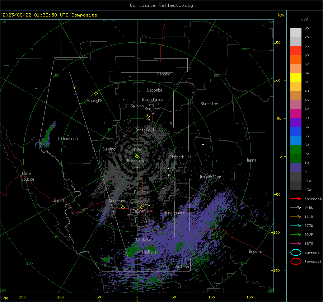Click the Airdrie city label
Viewport: 323px width, 302px height.
click(x=141, y=192)
